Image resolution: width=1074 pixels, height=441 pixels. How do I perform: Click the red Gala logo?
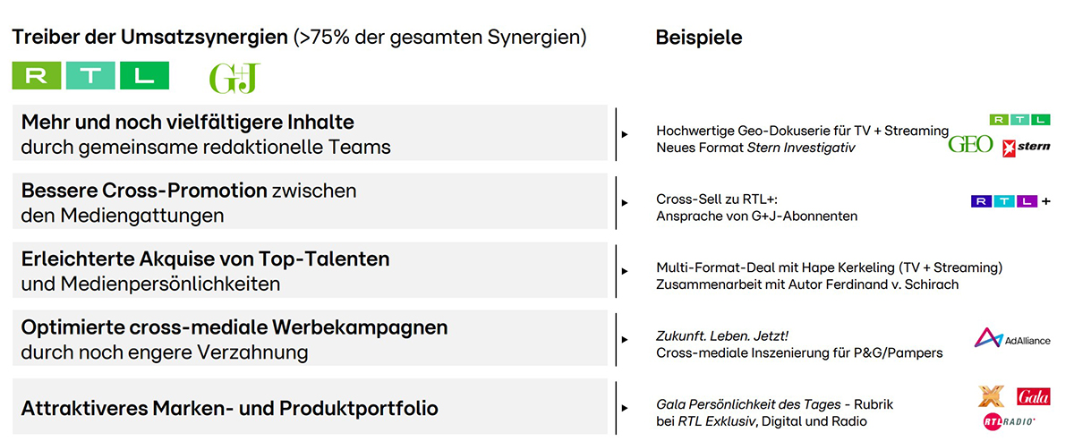click(1033, 396)
